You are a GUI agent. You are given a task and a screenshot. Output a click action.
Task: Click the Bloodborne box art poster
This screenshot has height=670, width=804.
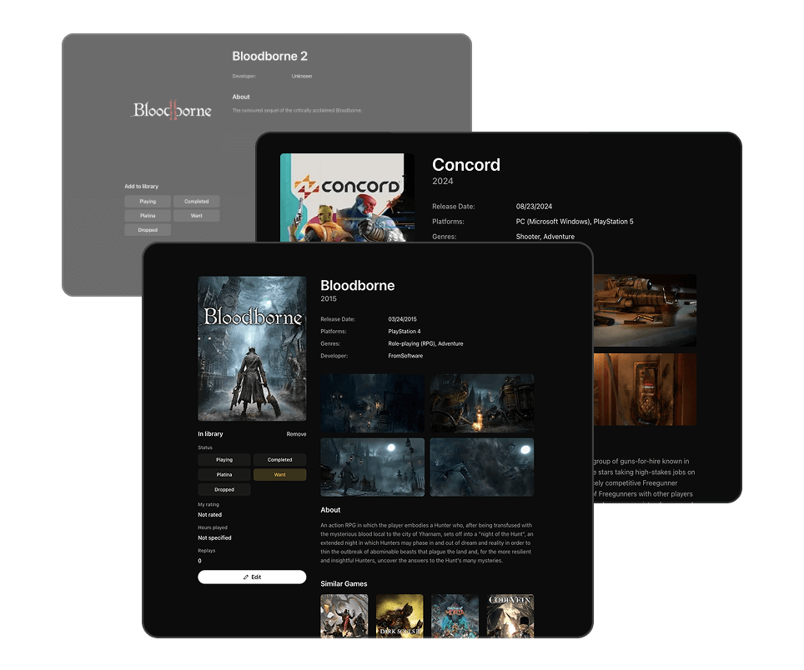pos(252,347)
